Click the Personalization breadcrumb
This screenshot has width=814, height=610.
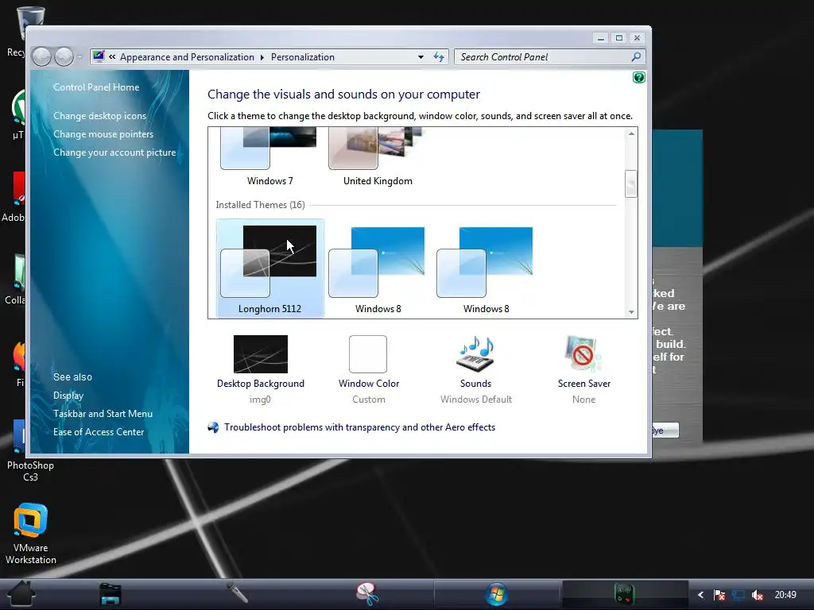point(303,57)
